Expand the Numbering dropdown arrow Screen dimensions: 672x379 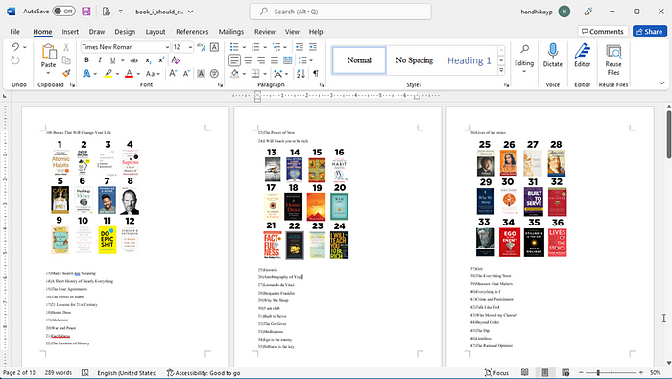[x=265, y=47]
